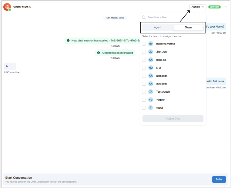Click the 'hi' user message bubble

(x=10, y=66)
